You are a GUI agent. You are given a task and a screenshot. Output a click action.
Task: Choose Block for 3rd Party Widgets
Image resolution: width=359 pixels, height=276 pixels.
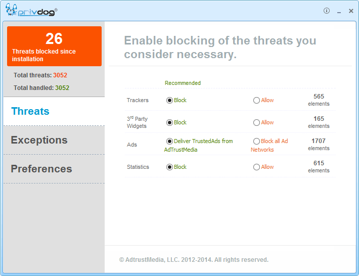tap(170, 123)
